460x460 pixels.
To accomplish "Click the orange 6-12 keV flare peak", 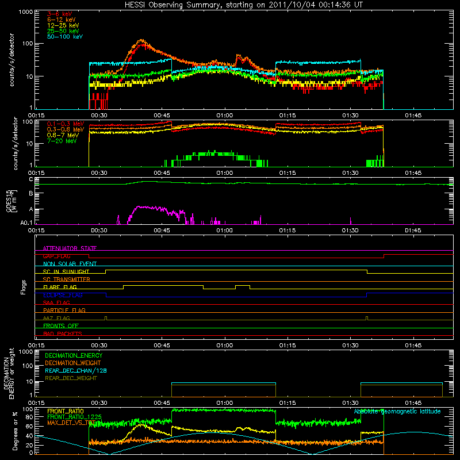I will (x=141, y=41).
